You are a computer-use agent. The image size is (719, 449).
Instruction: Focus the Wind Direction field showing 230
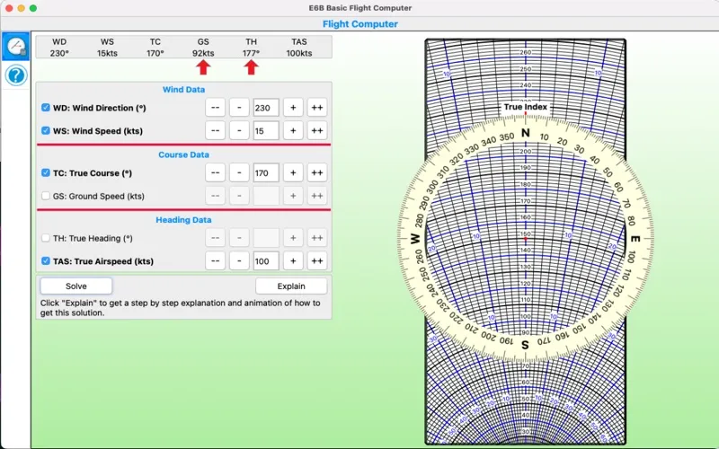pyautogui.click(x=266, y=108)
